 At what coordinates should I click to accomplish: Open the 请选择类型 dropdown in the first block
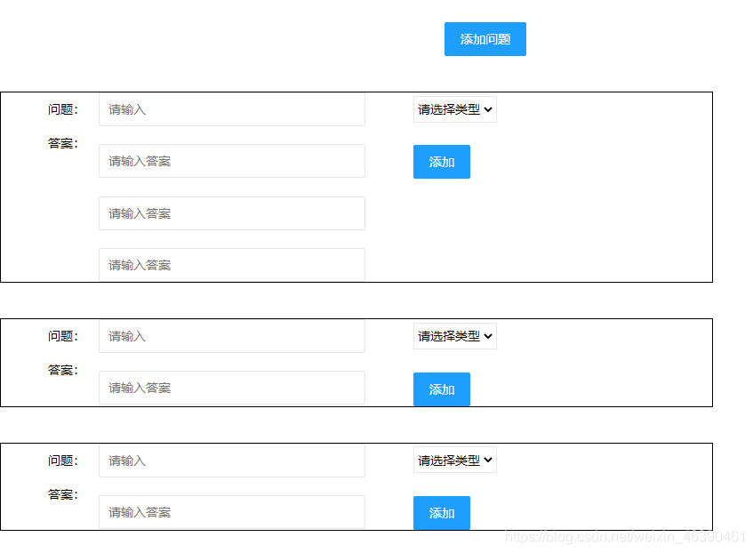coord(454,108)
